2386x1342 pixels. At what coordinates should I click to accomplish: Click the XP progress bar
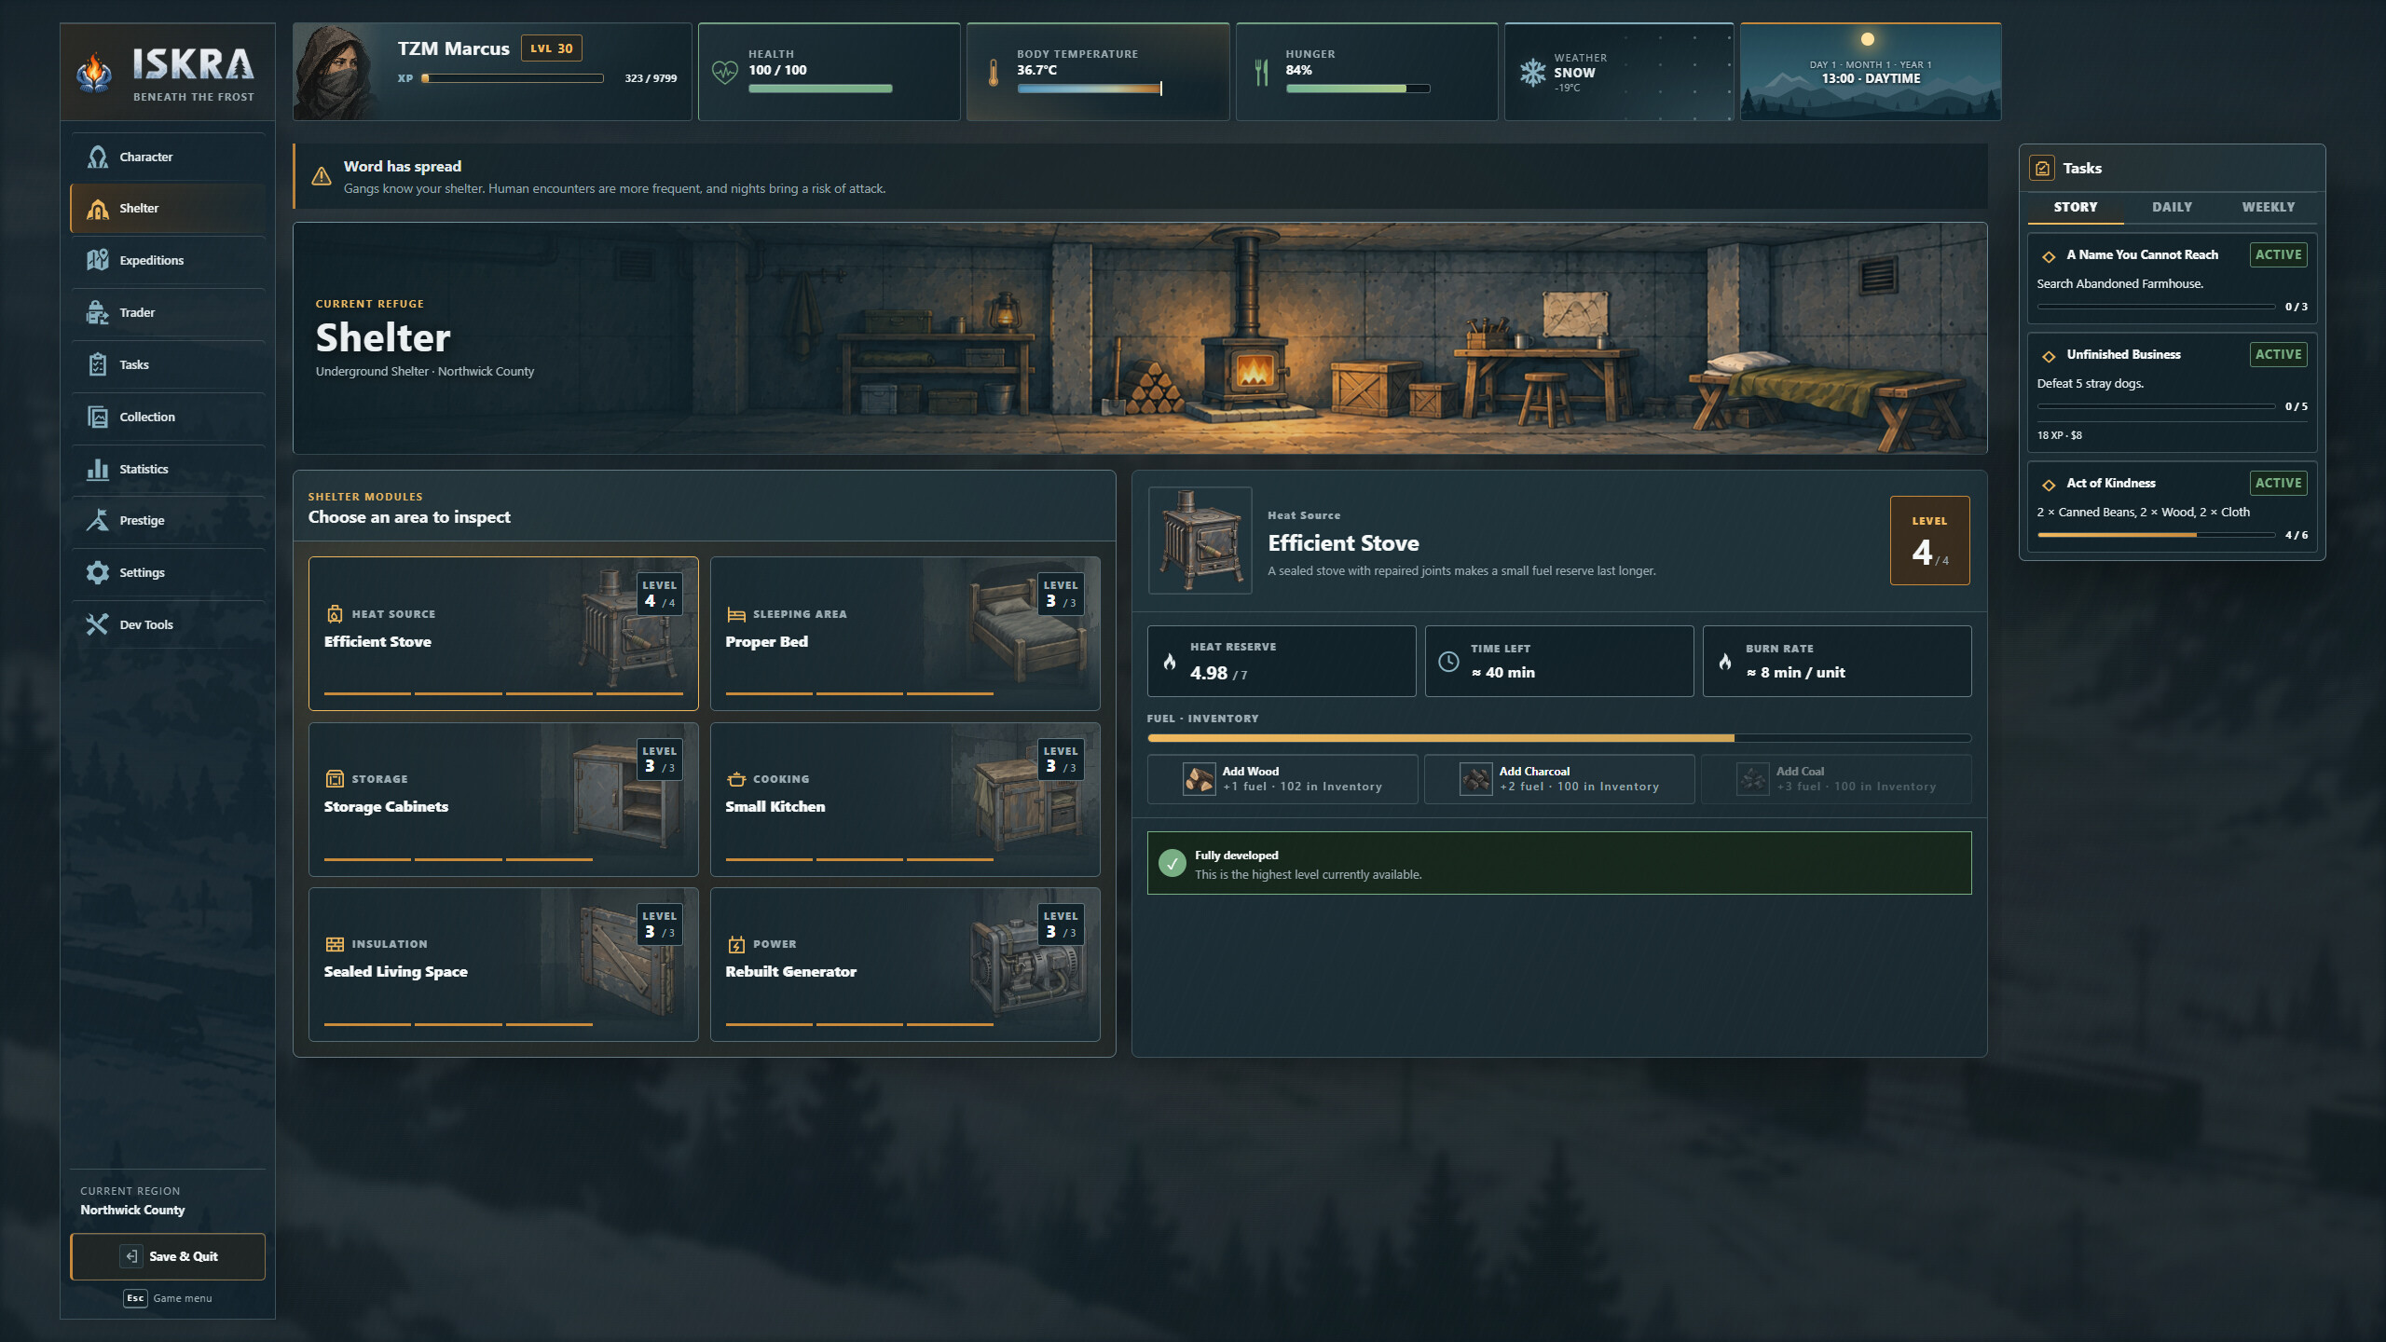click(x=513, y=78)
